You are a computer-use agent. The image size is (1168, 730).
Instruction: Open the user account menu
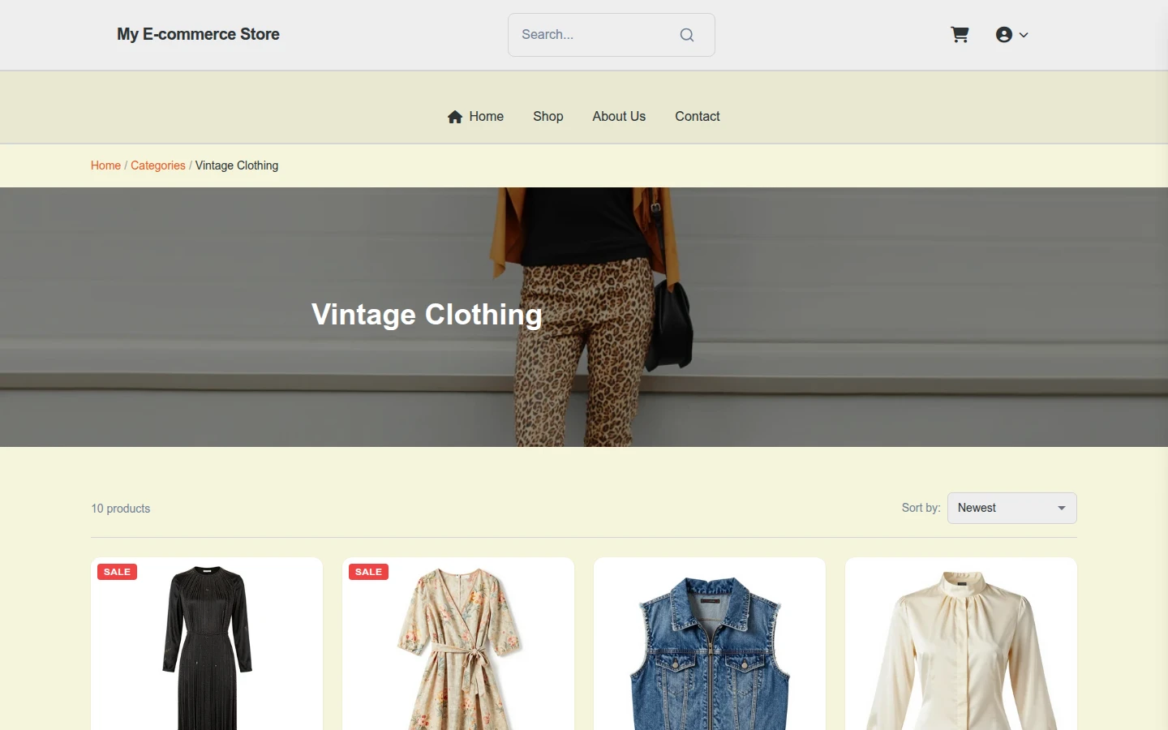pos(1011,35)
